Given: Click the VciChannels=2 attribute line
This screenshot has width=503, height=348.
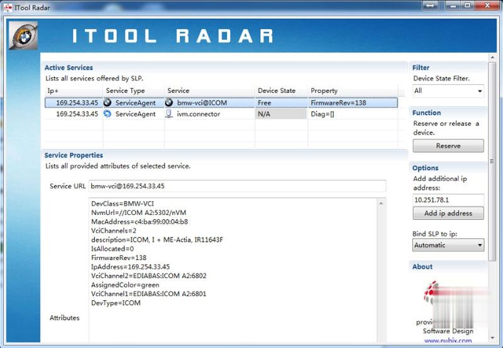Looking at the screenshot, I should coord(114,231).
